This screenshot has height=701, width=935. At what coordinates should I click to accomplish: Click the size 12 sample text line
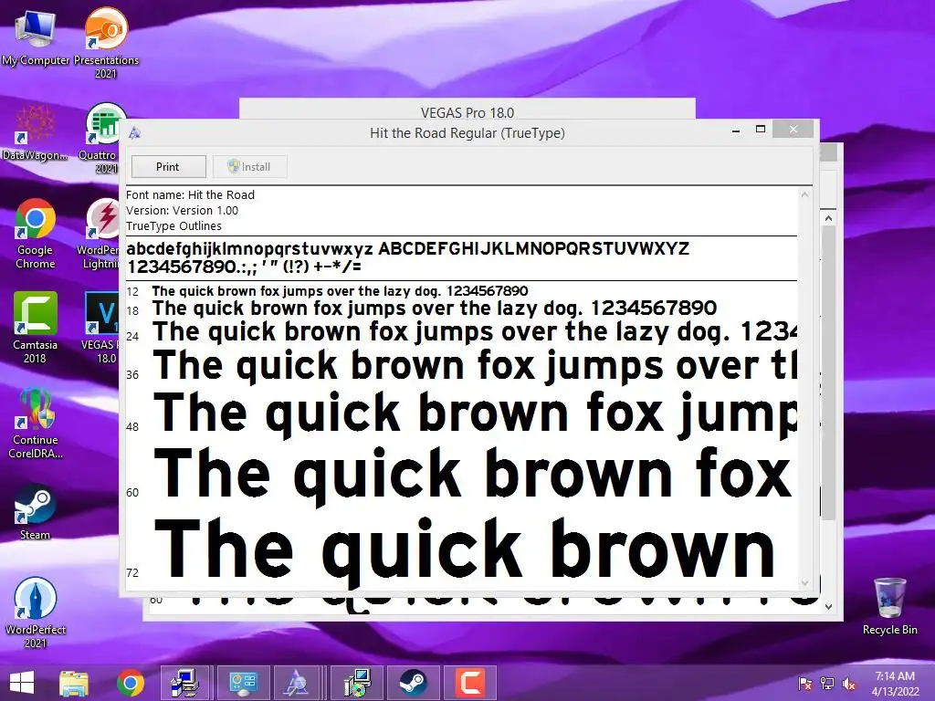(x=340, y=291)
